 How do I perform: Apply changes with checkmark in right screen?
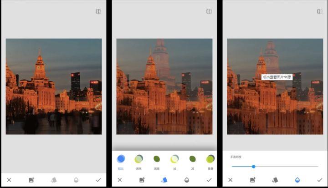[320, 180]
